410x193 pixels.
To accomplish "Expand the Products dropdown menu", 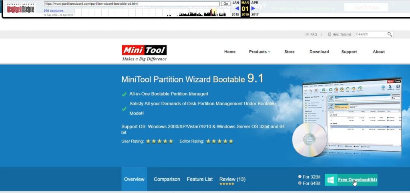I will pos(259,52).
